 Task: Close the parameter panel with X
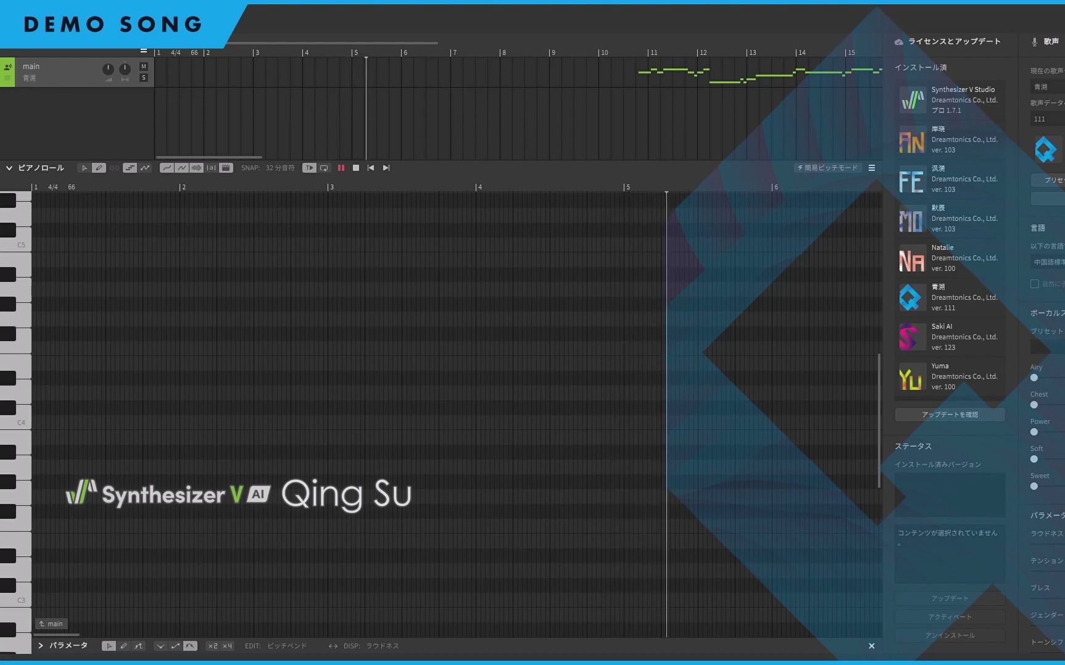(871, 646)
